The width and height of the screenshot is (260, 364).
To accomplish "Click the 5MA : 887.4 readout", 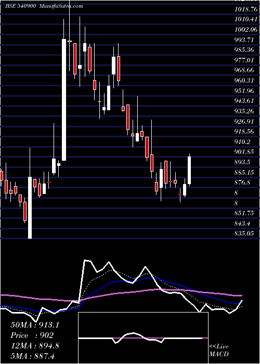I will coord(32,356).
